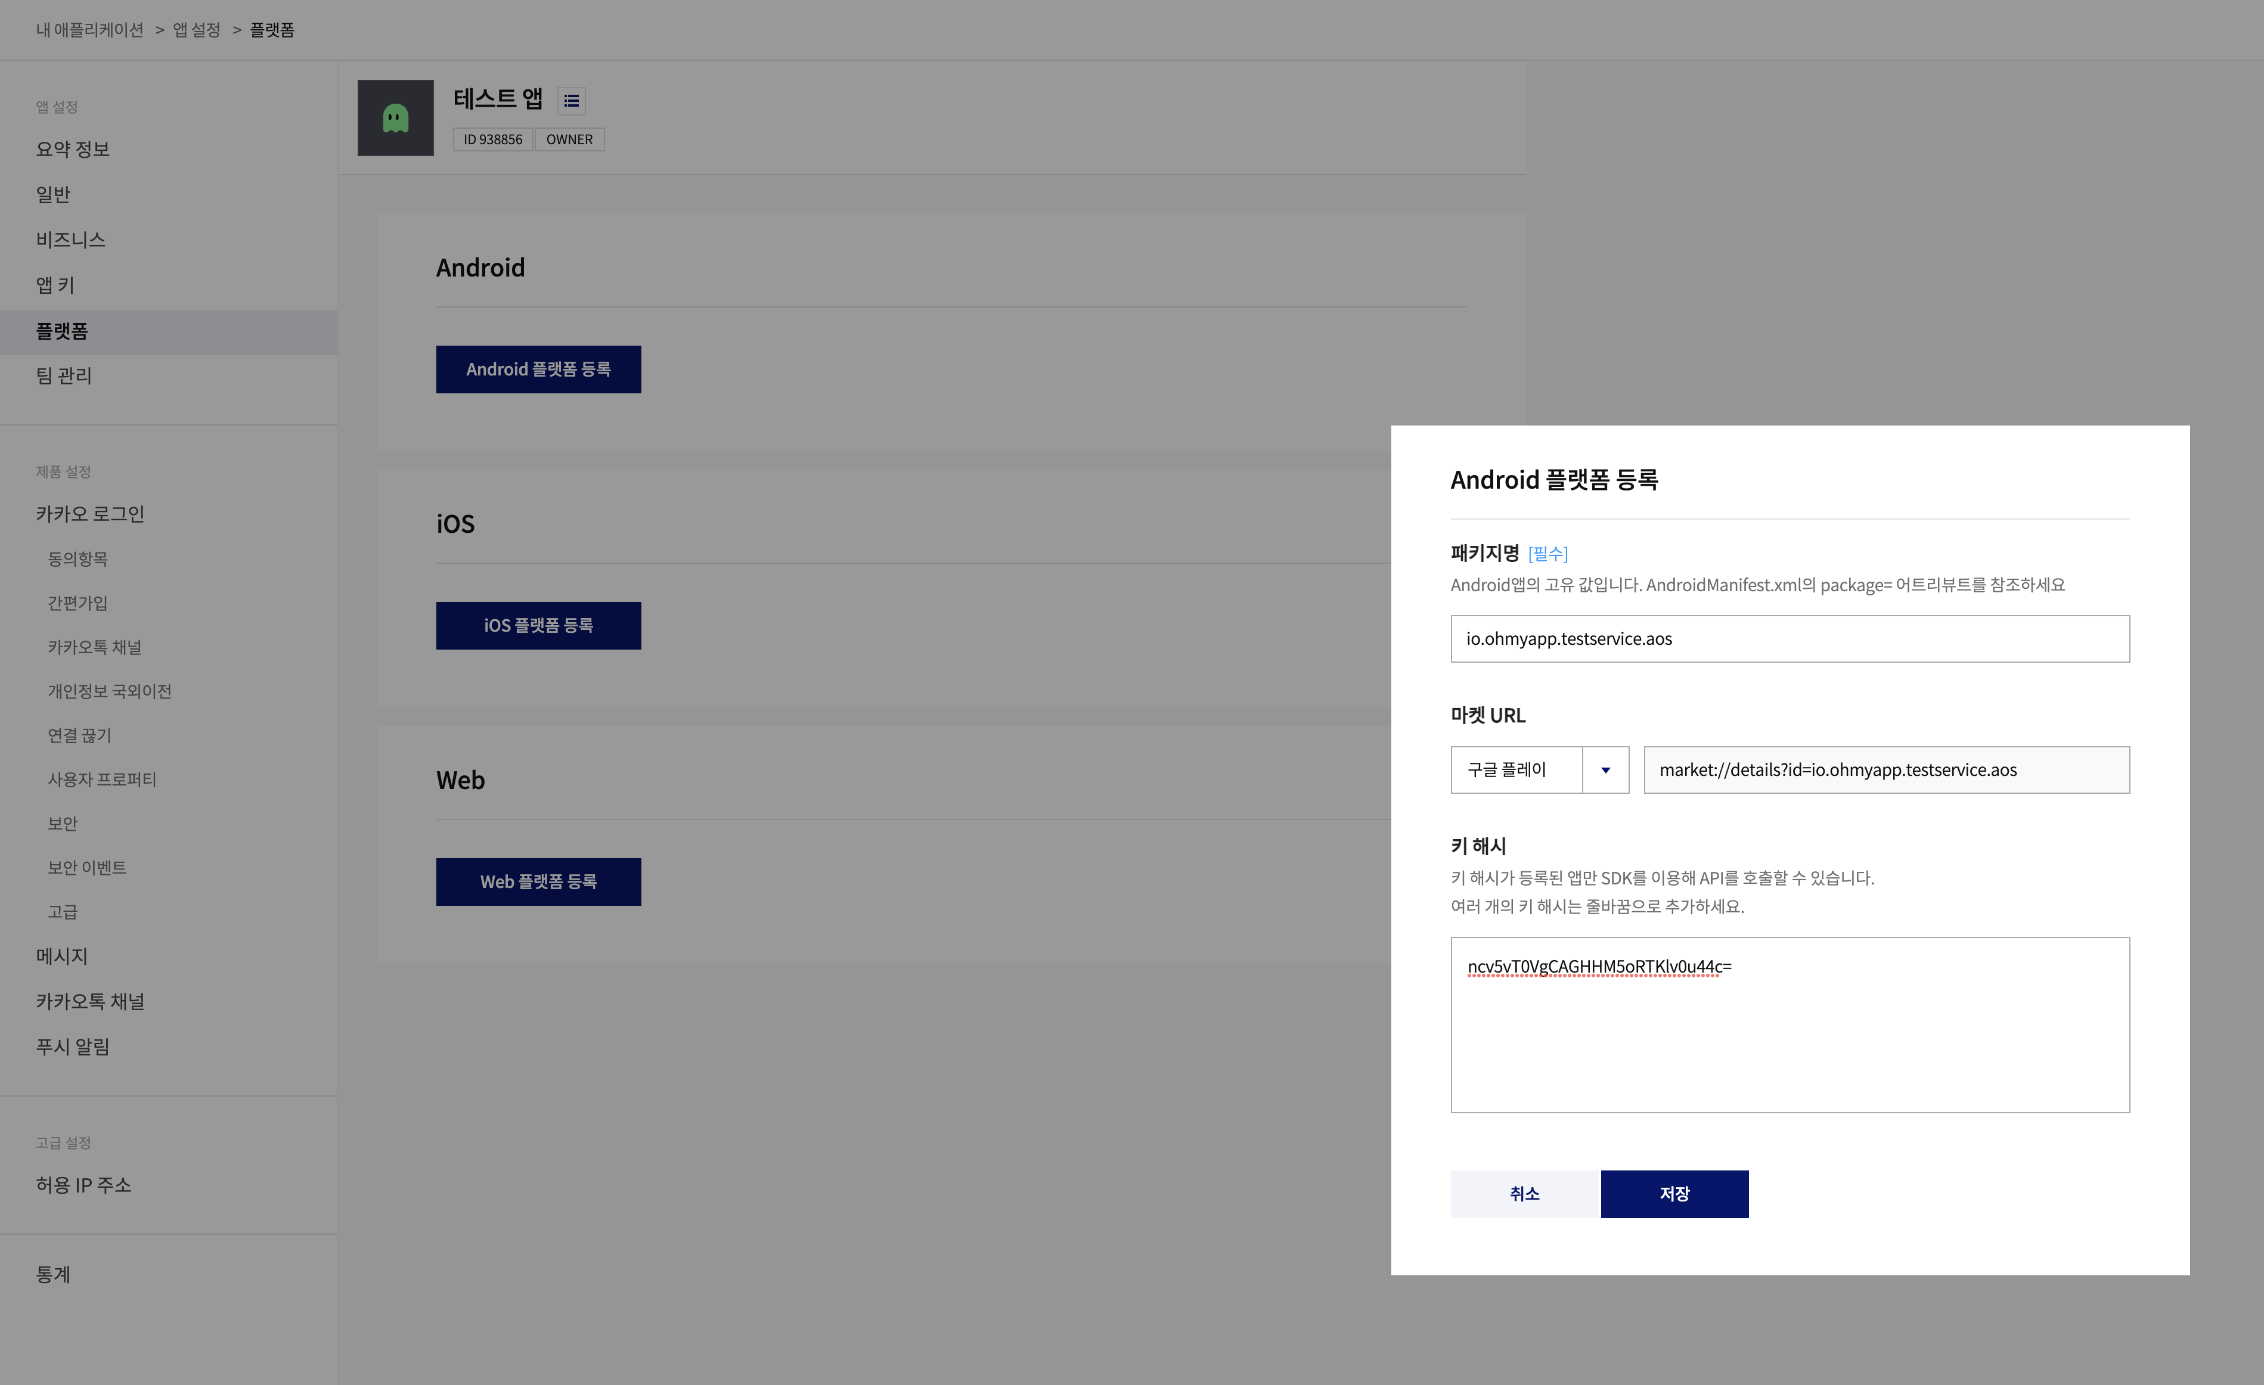This screenshot has width=2264, height=1385.
Task: Select 푸시 알림 sidebar item
Action: pyautogui.click(x=73, y=1046)
